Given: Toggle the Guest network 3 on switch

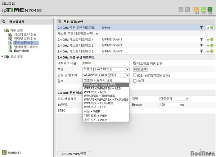Looking at the screenshot, I should click(210, 51).
